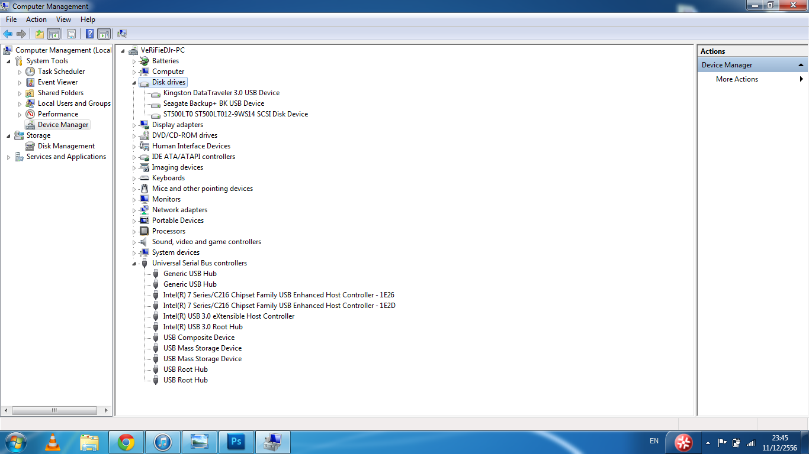Click the Batteries category icon
809x454 pixels.
click(144, 61)
